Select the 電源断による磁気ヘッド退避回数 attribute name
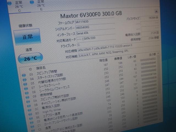176x132 pixels. (64, 117)
